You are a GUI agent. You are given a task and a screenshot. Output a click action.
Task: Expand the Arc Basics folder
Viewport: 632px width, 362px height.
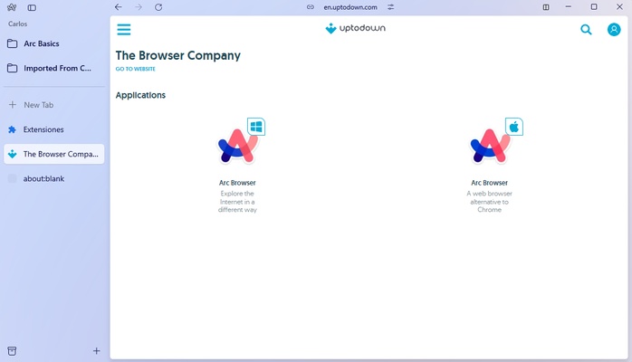point(54,43)
